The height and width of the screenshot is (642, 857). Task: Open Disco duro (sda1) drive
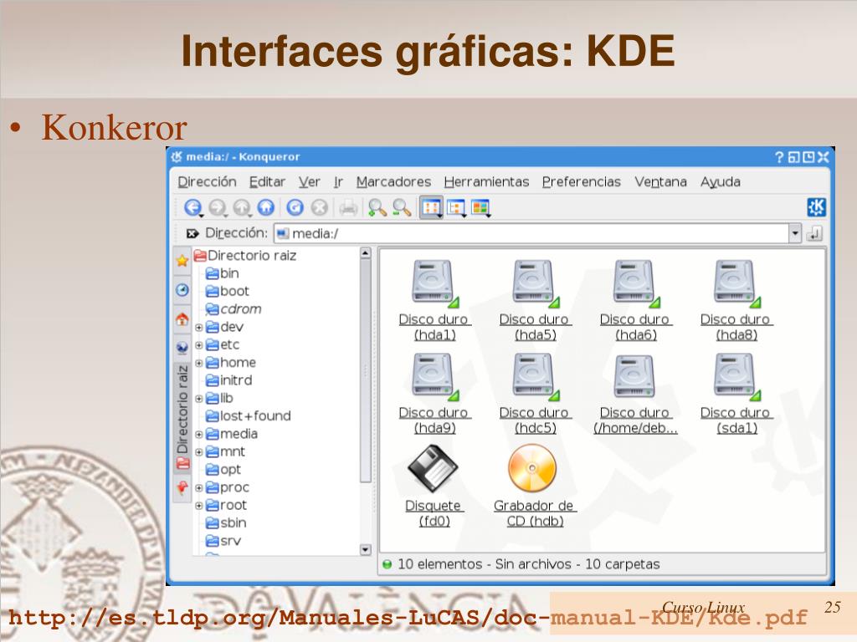tap(736, 394)
